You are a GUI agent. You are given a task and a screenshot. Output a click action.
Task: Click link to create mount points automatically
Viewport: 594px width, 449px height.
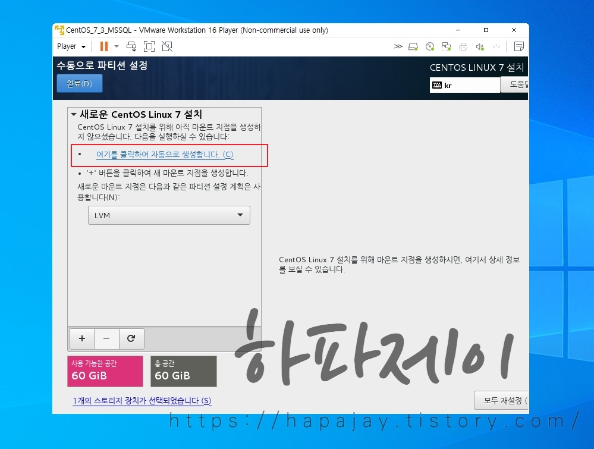click(x=165, y=155)
